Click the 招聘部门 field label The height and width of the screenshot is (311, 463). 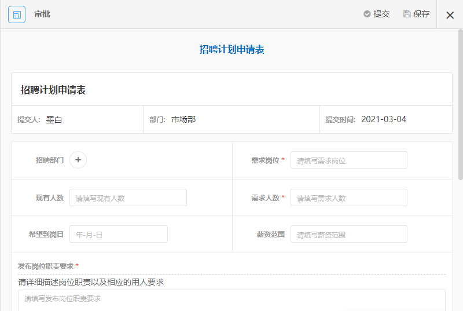point(50,160)
